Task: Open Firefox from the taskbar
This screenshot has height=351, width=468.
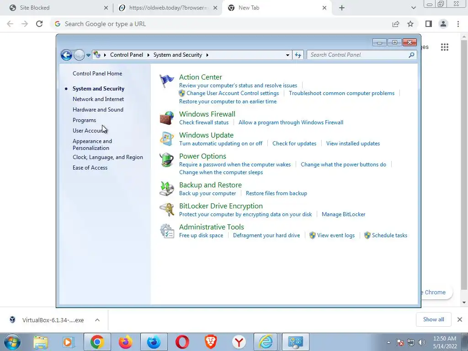Action: point(125,342)
